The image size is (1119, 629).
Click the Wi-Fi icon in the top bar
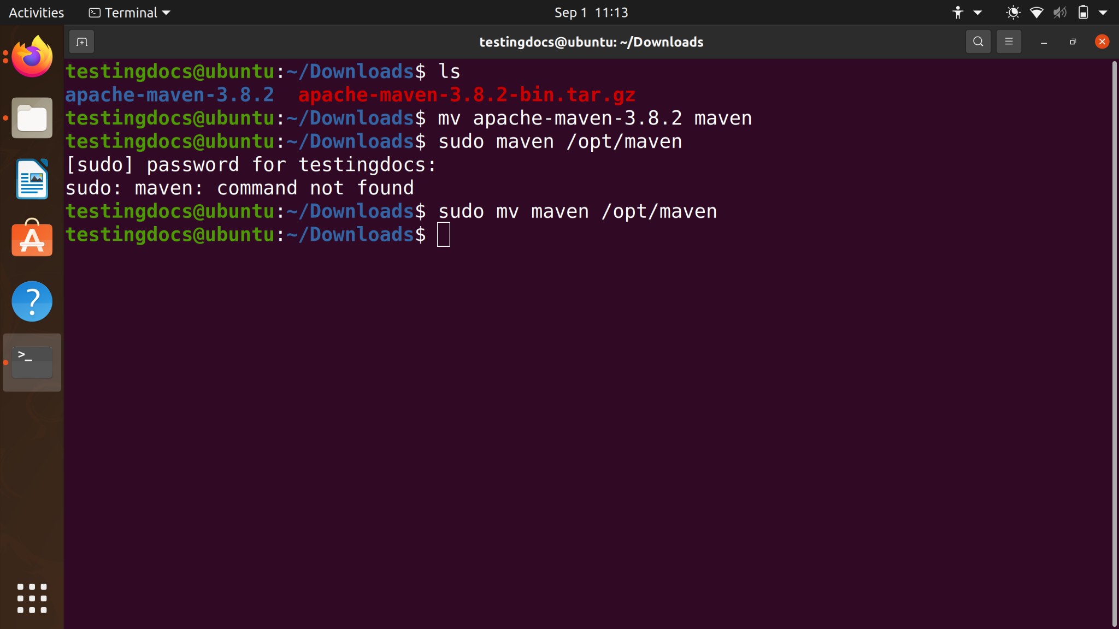point(1036,12)
